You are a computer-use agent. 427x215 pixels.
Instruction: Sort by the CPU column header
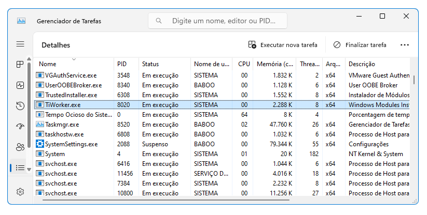click(x=243, y=64)
